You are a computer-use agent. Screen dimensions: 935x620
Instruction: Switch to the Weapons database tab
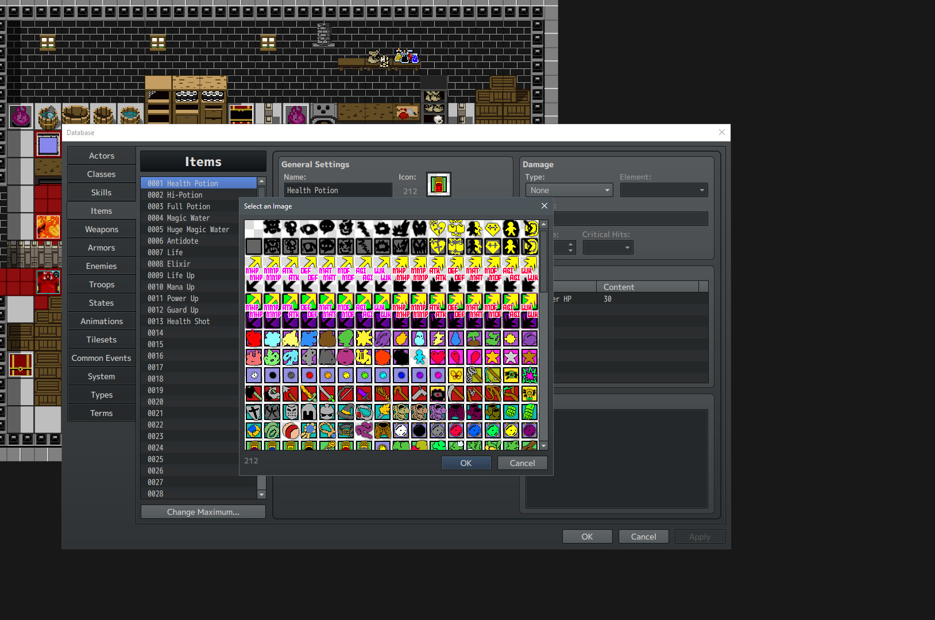[101, 229]
